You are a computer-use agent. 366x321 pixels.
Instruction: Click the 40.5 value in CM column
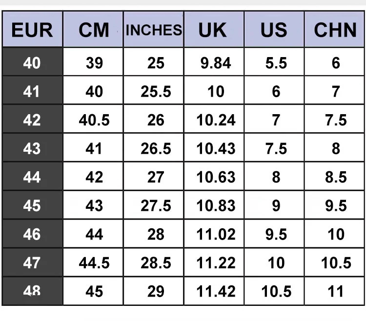(94, 120)
